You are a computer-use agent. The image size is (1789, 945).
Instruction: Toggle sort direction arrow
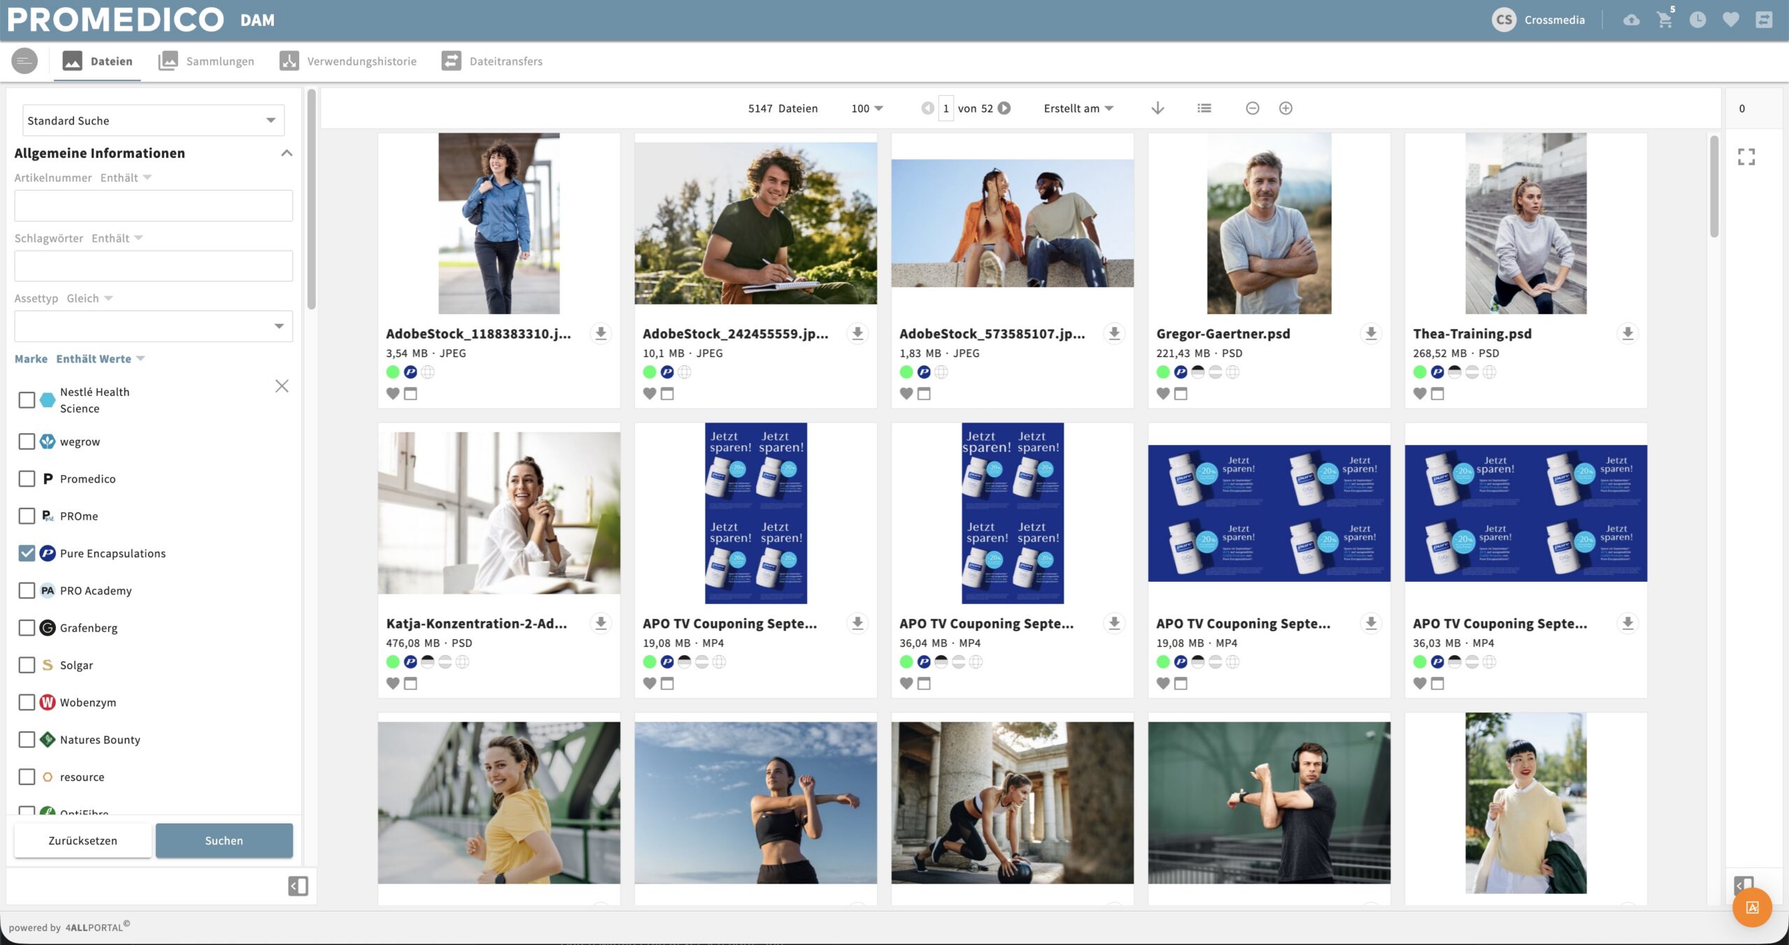coord(1158,108)
